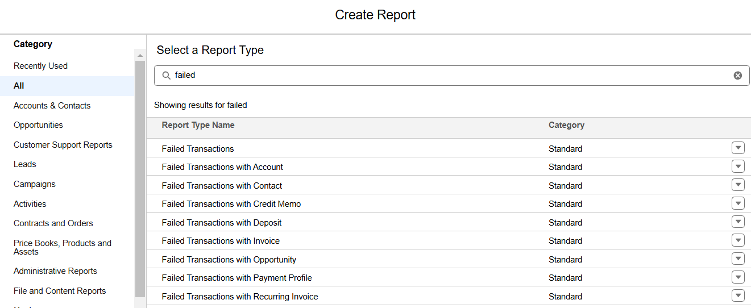Choose Accounts & Contacts category
The width and height of the screenshot is (751, 308).
[x=52, y=106]
